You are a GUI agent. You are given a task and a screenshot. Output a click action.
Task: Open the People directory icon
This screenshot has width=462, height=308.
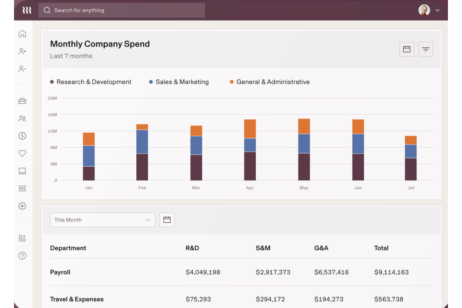pos(22,118)
